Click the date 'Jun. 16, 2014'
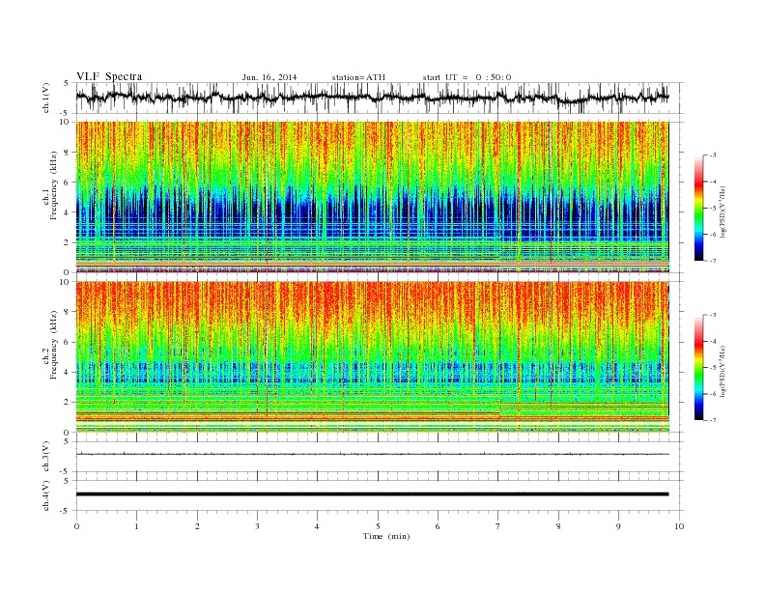765x591 pixels. tap(269, 77)
